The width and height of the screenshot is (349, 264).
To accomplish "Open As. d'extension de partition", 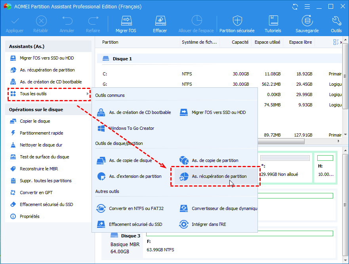I will [x=130, y=176].
